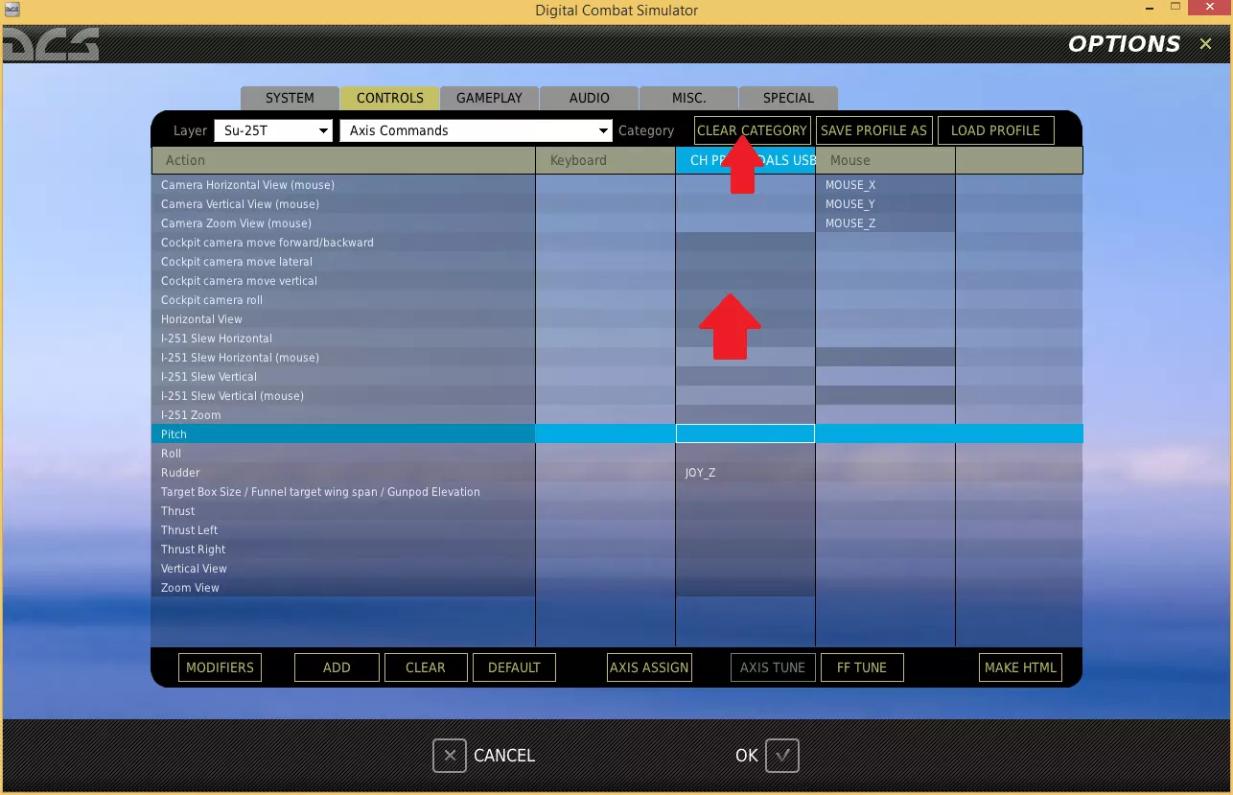Click the DCS logo in the header
This screenshot has height=795, width=1233.
pyautogui.click(x=51, y=44)
